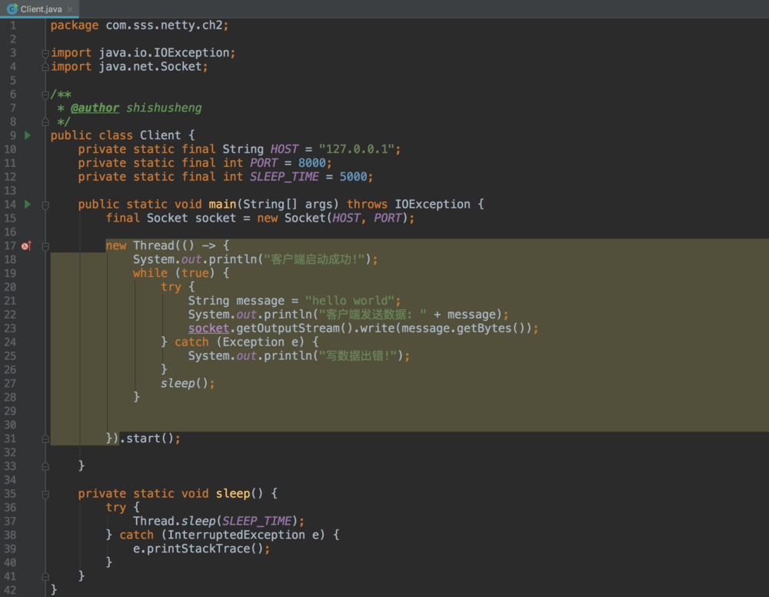Click the "127.0.0.1" string literal

coord(357,149)
